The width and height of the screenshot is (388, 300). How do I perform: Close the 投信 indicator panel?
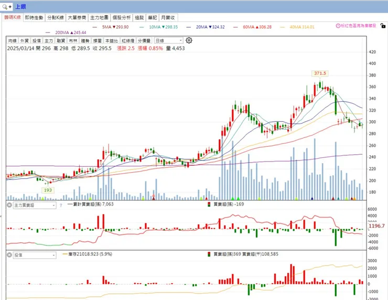pyautogui.click(x=9, y=255)
